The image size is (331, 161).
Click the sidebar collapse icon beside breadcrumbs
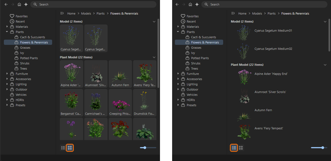coord(62,13)
